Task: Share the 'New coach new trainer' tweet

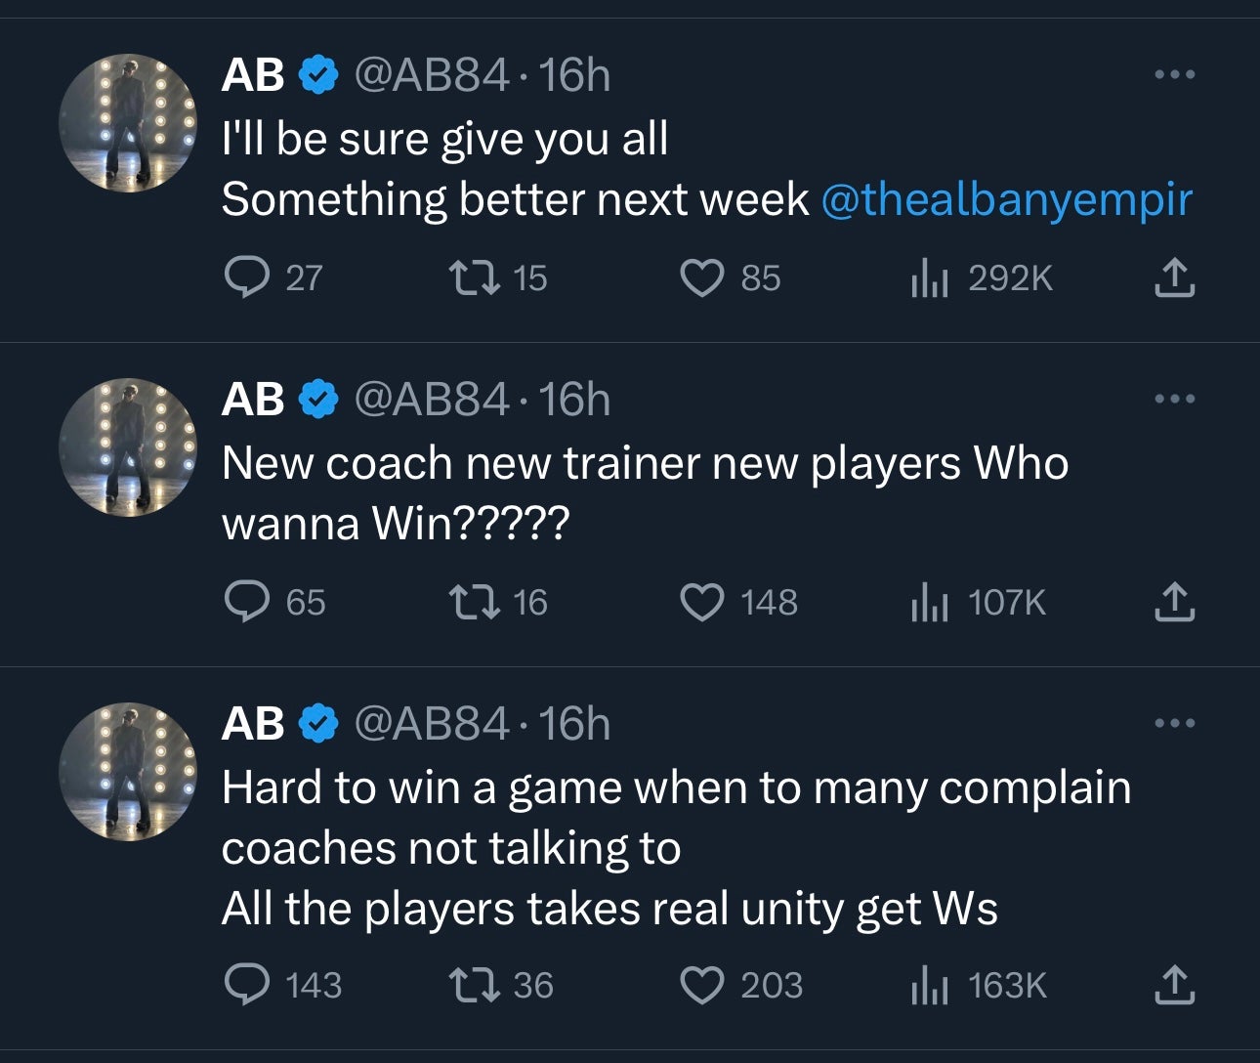Action: tap(1173, 602)
